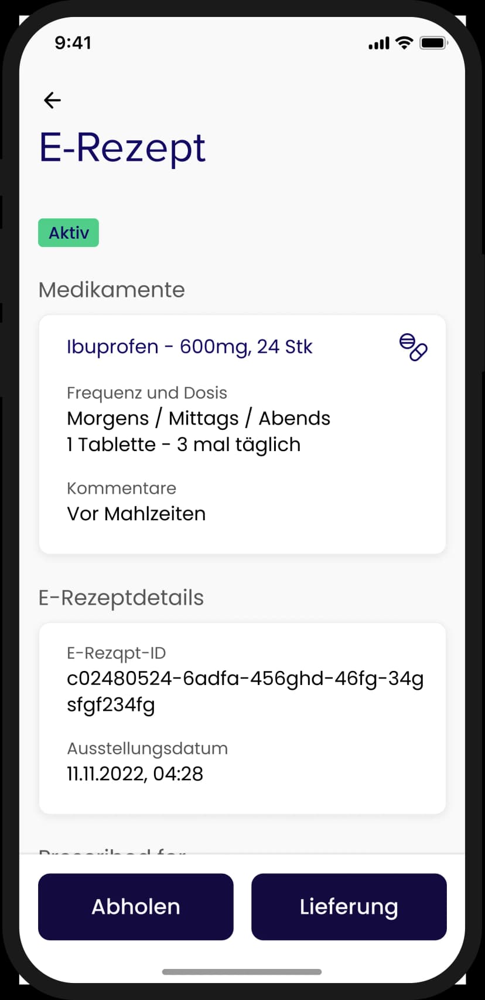The height and width of the screenshot is (1000, 485).
Task: Tap the Wi-Fi status icon
Action: [x=404, y=43]
